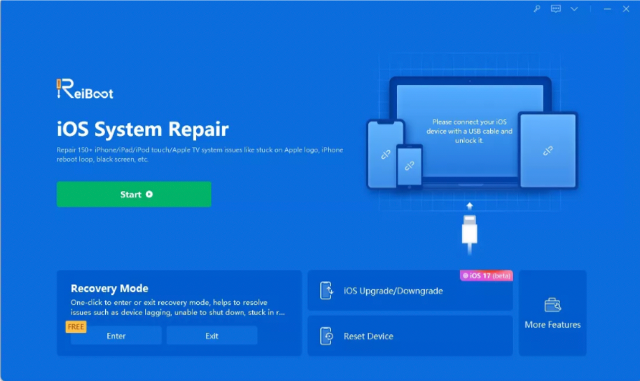Viewport: 640px width, 381px height.
Task: Select the iOS Upgrade/Downgrade phone icon
Action: click(326, 291)
